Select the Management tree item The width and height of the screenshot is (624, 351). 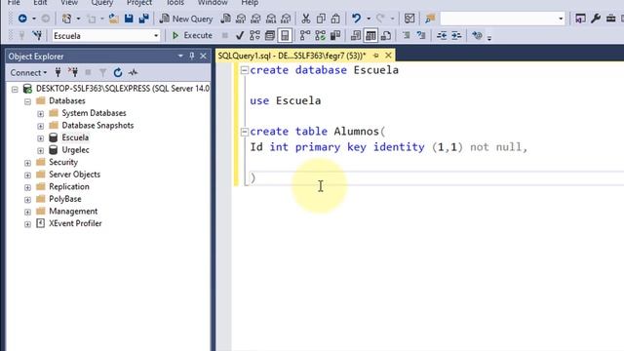tap(73, 212)
